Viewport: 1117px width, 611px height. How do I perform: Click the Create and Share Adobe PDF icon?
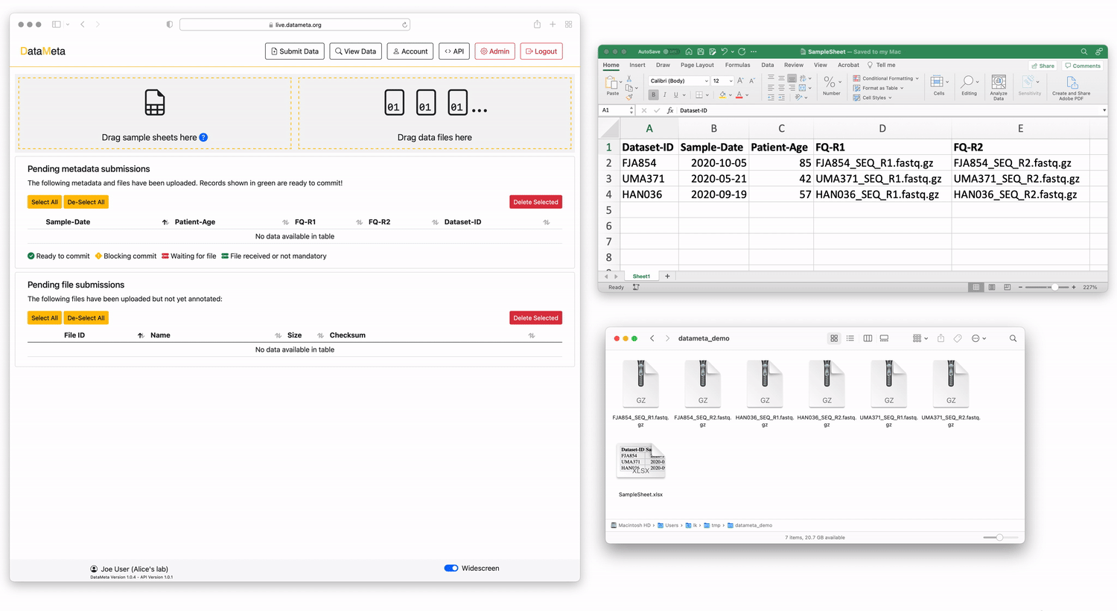point(1071,83)
